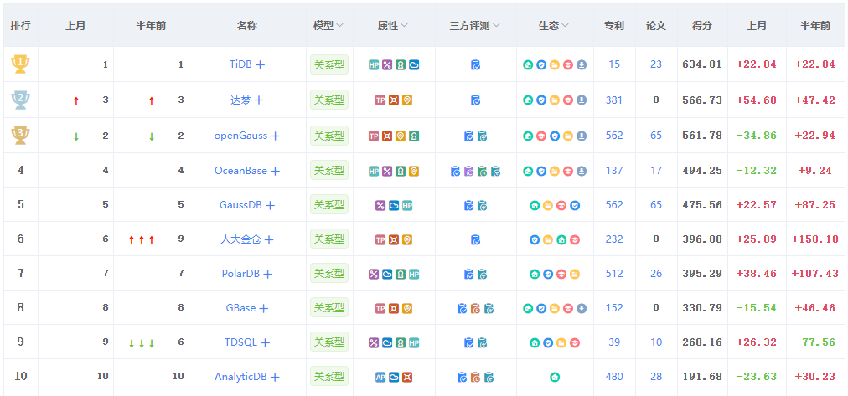Click the download icon in GBase row
848x396 pixels.
click(582, 308)
